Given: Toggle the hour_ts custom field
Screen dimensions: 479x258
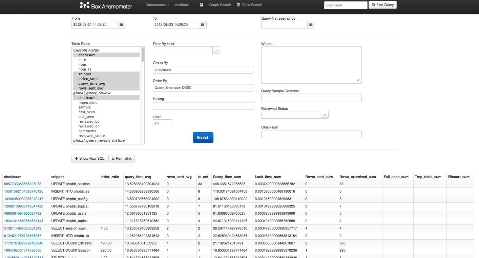Looking at the screenshot, I should pos(85,69).
